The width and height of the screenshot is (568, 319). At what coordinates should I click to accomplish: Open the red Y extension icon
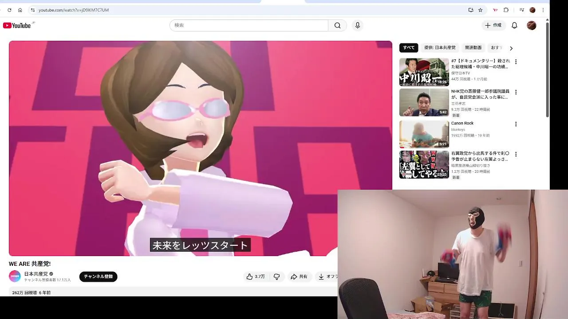(x=495, y=10)
